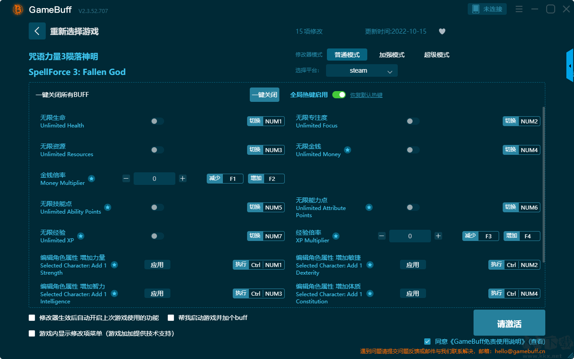Check 游戏内显示修改项菜单 checkbox

pyautogui.click(x=32, y=333)
